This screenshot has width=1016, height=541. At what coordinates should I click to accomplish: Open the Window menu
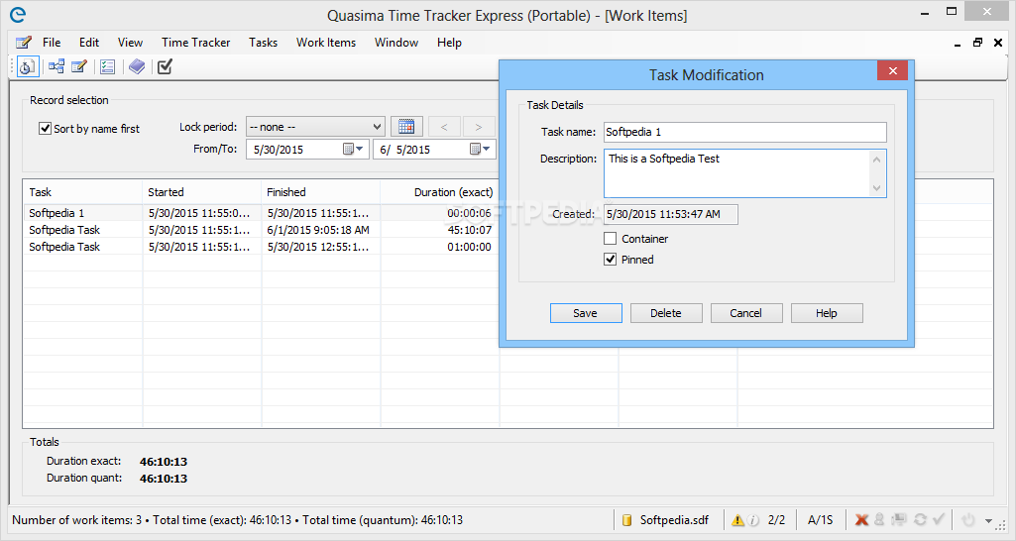pyautogui.click(x=395, y=43)
